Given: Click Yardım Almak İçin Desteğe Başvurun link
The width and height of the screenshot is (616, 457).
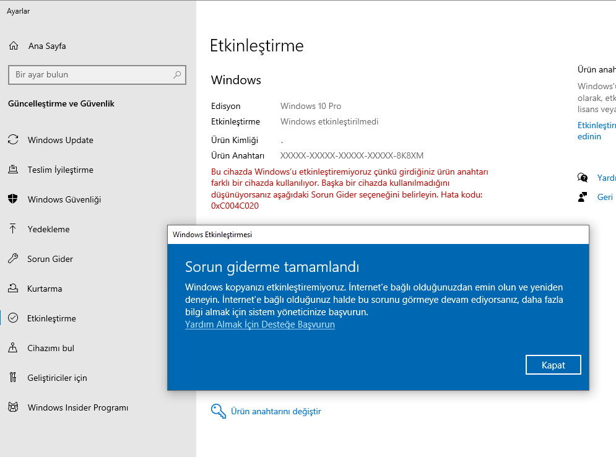Looking at the screenshot, I should [260, 324].
